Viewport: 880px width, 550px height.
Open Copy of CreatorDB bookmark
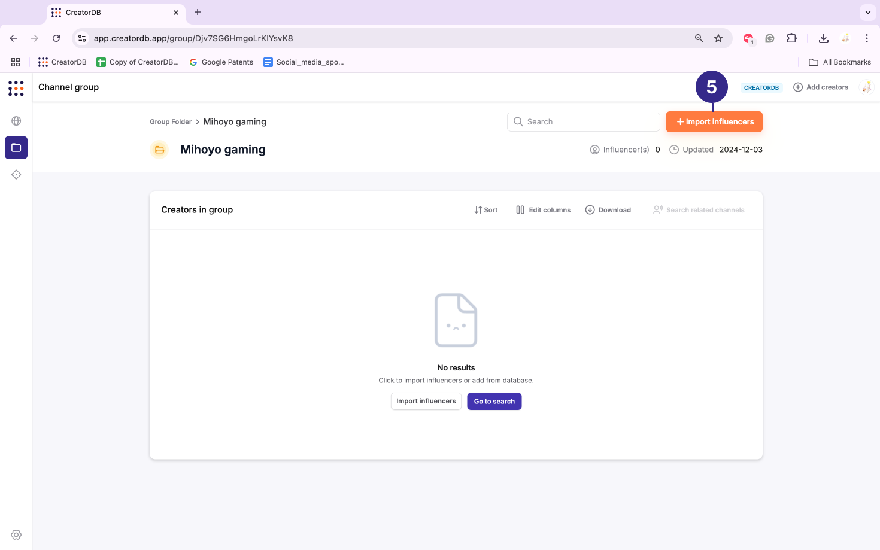pos(138,62)
